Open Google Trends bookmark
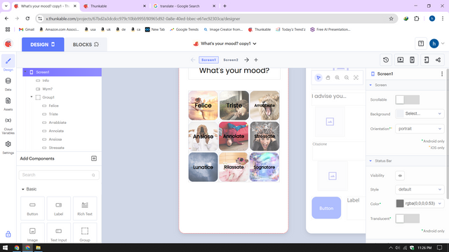 [x=184, y=29]
